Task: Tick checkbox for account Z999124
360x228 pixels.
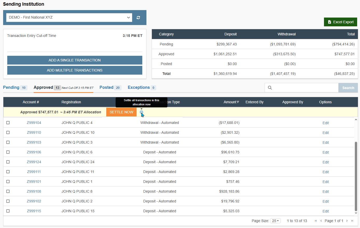Action: (x=8, y=162)
